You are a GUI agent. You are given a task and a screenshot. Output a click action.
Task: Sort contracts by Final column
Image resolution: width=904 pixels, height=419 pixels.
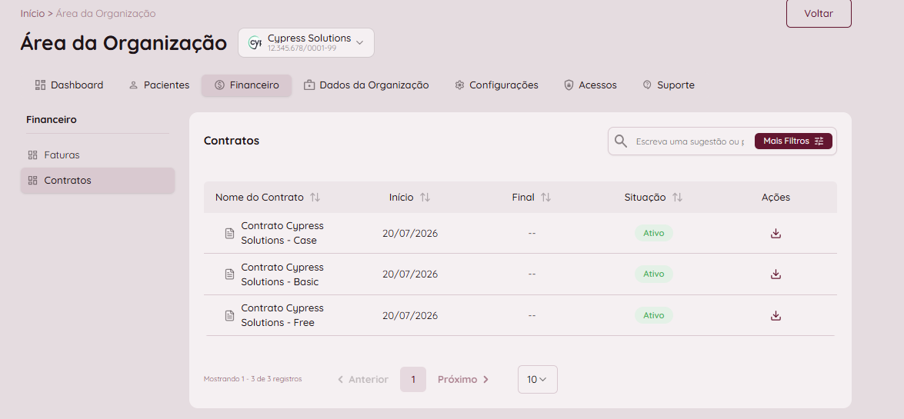click(x=546, y=197)
